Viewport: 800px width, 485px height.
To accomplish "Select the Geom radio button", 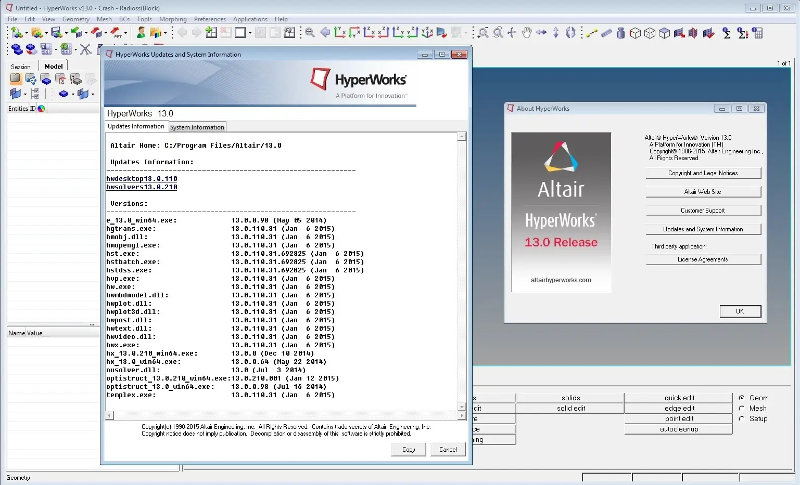I will (x=741, y=398).
